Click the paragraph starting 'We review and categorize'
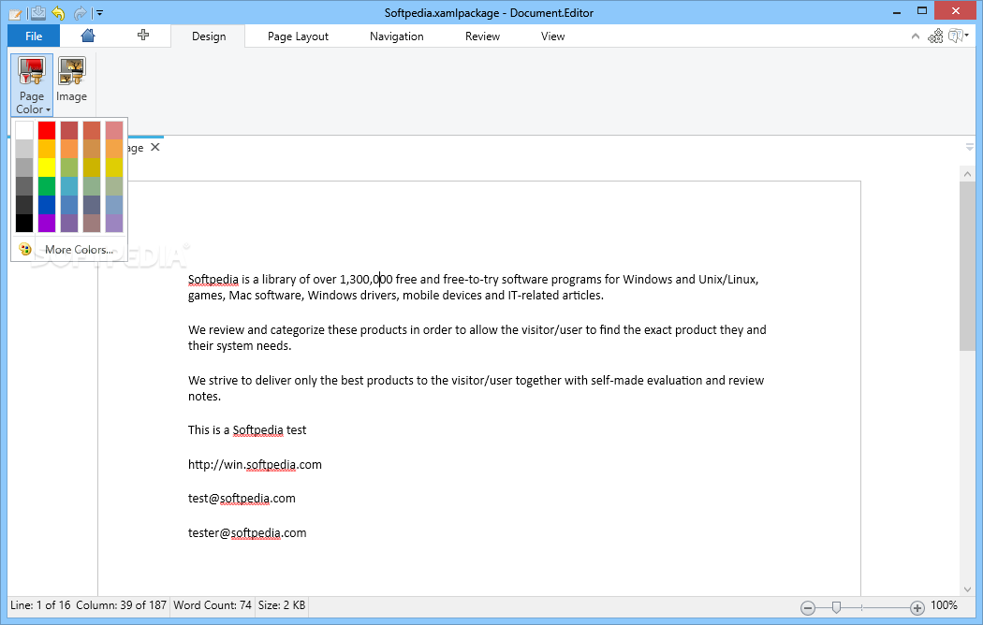This screenshot has height=625, width=983. (x=477, y=338)
